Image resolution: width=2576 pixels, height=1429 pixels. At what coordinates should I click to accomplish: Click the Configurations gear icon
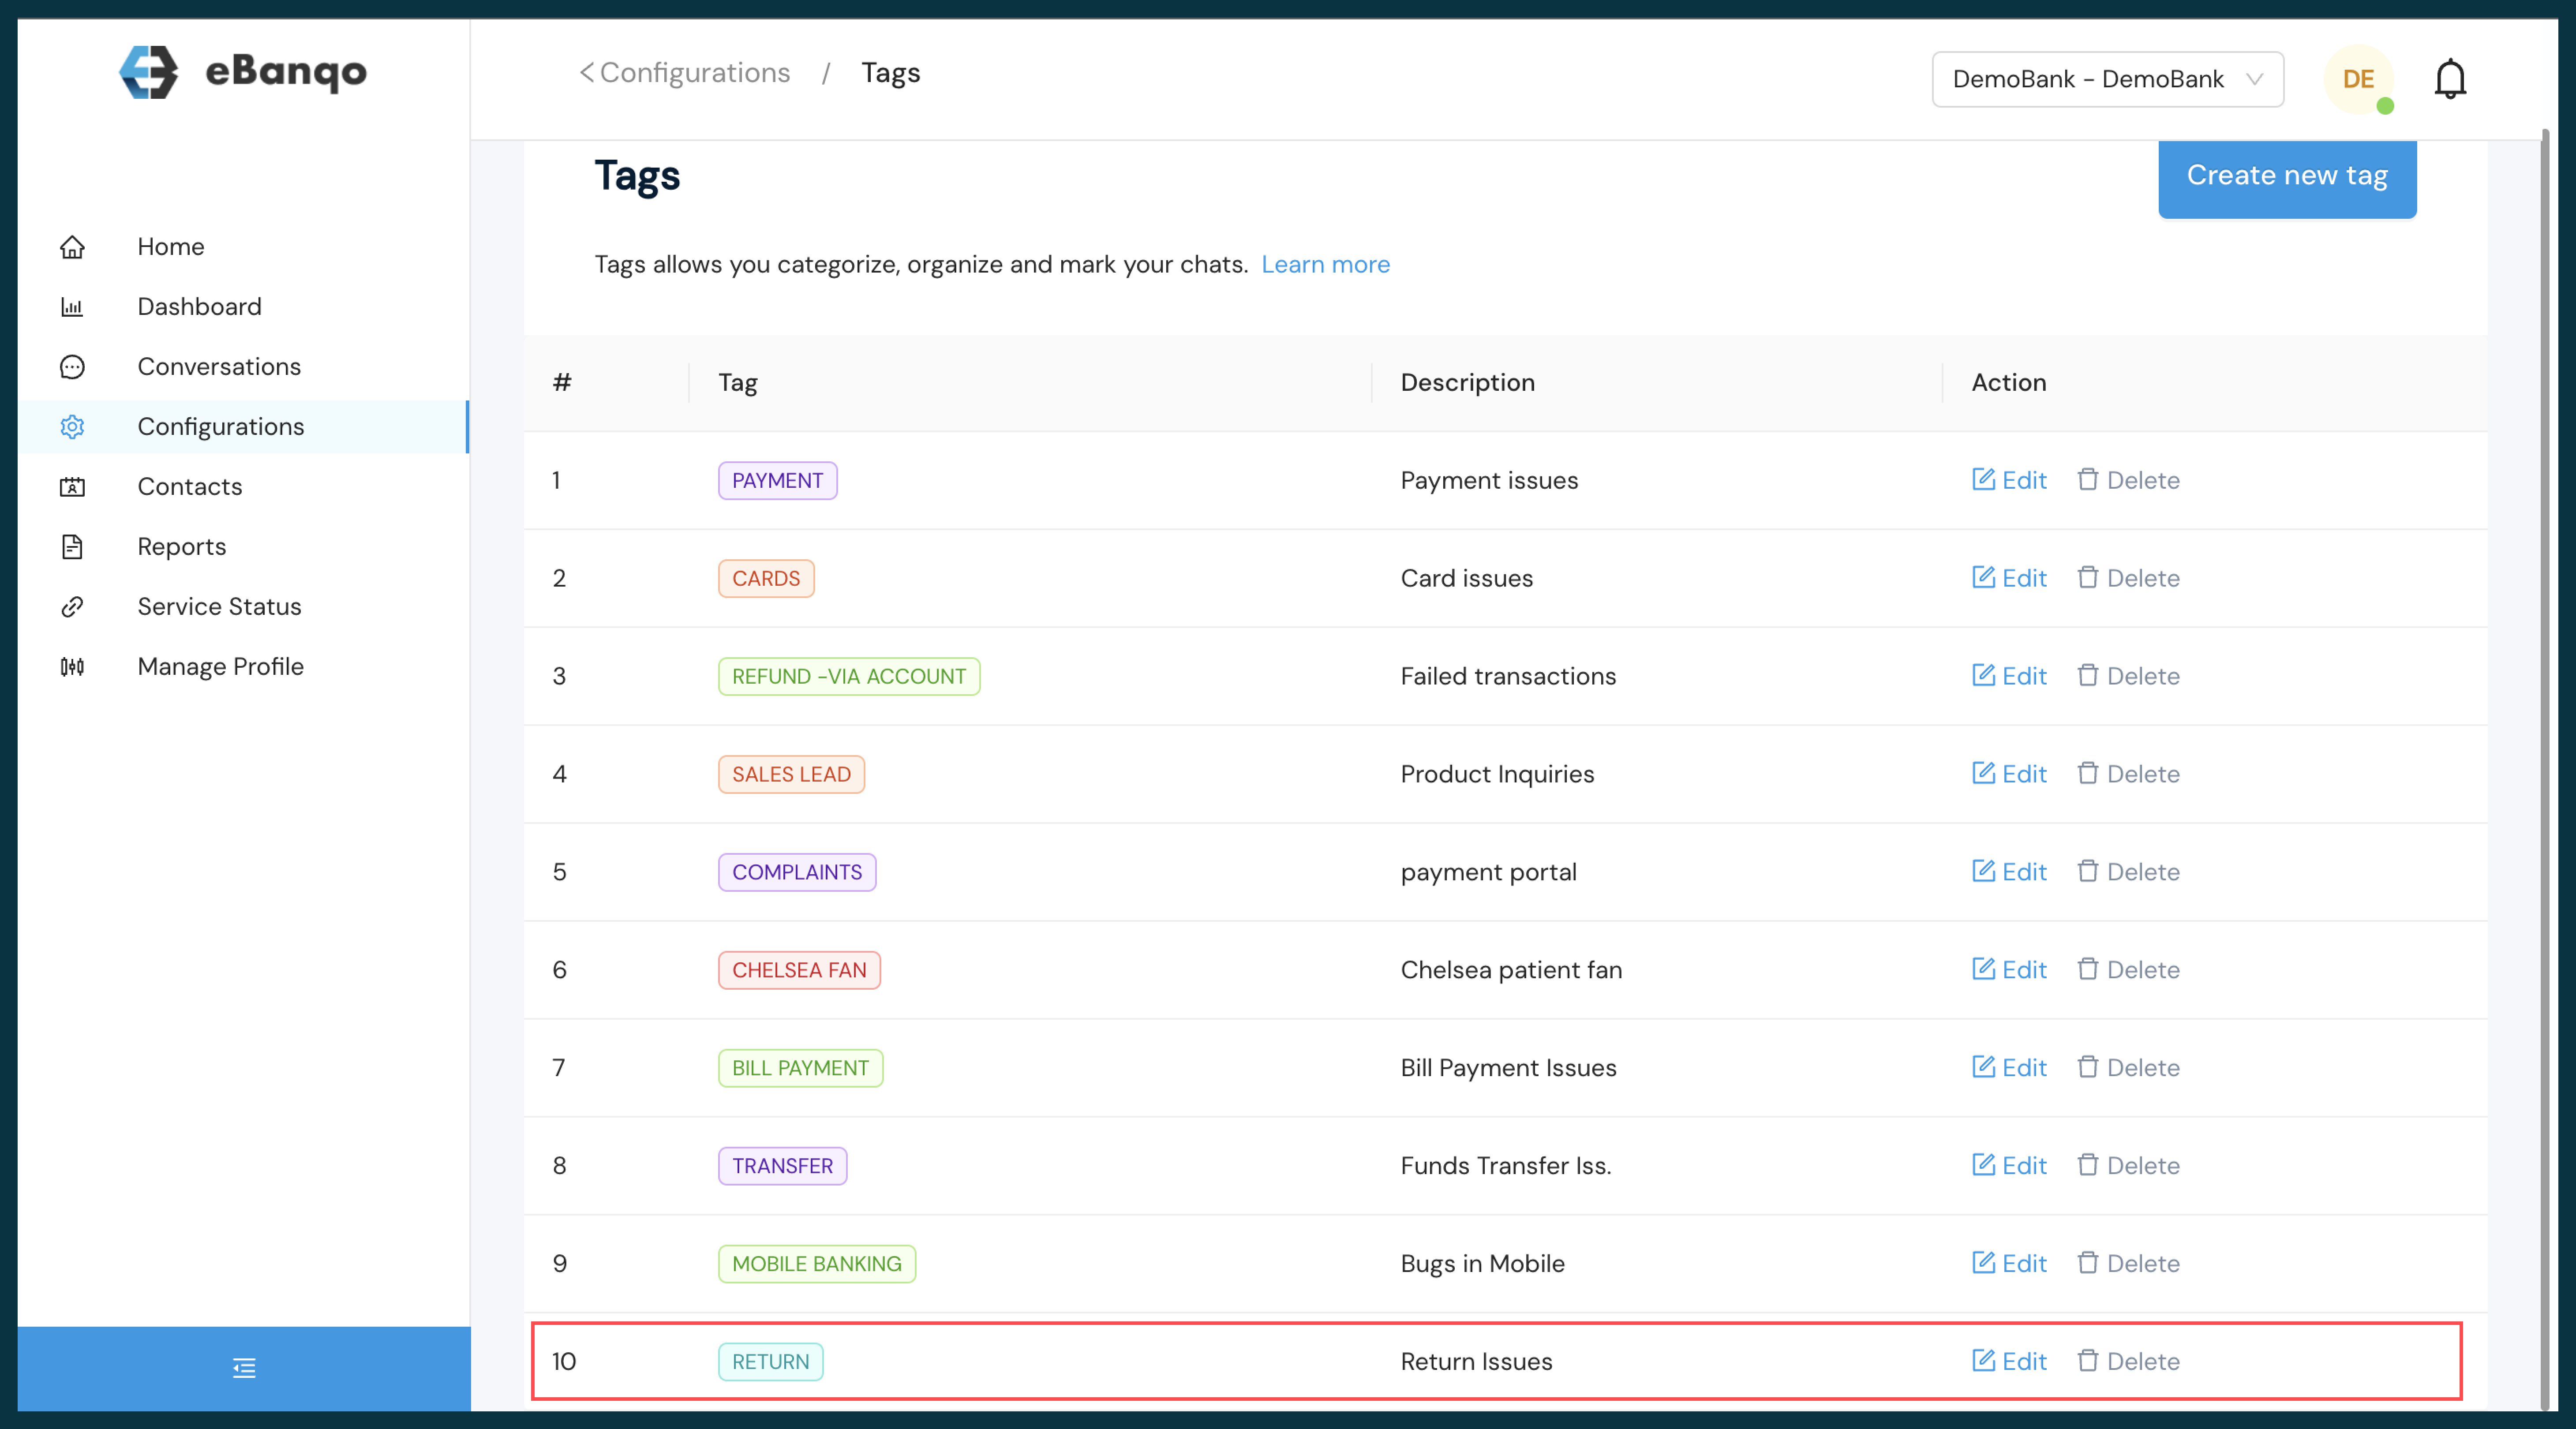click(x=72, y=427)
